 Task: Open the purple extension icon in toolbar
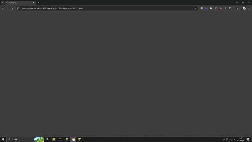click(x=206, y=8)
